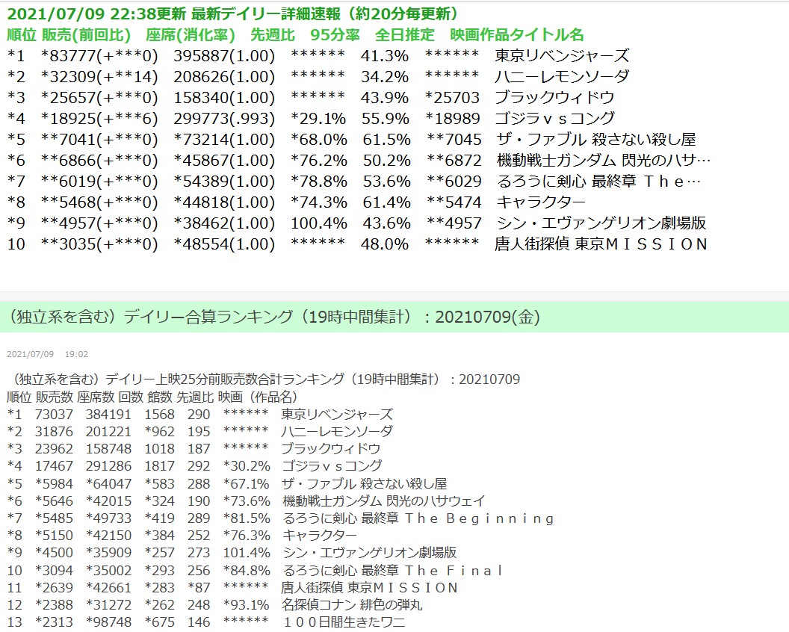Viewport: 789px width, 632px height.
Task: Select るろうに剣心 最終章 The Final
Action: coord(392,571)
